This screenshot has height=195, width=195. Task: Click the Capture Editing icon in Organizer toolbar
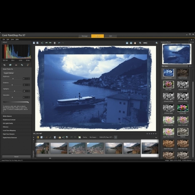click(x=46, y=137)
